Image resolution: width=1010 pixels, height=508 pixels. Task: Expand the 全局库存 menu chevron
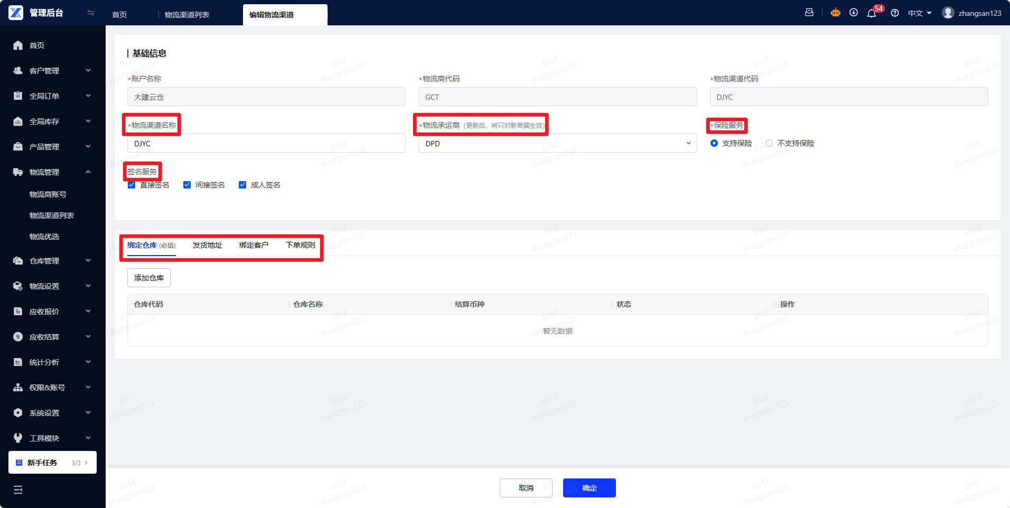tap(88, 121)
